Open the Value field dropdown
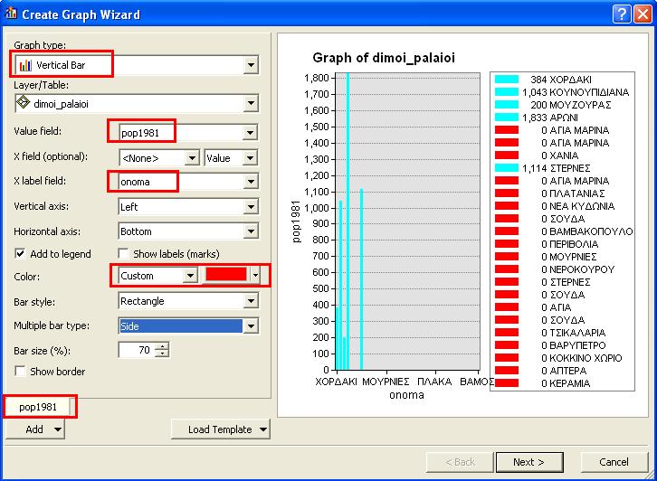The image size is (657, 481). [x=250, y=133]
